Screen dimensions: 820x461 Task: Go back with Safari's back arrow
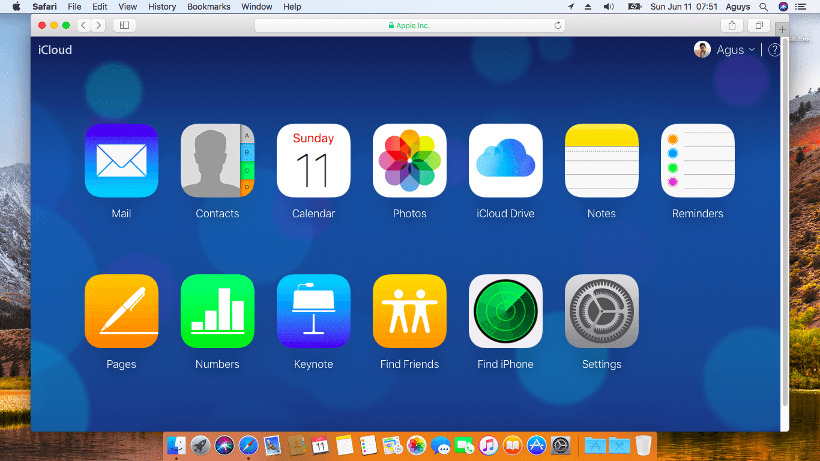tap(84, 25)
